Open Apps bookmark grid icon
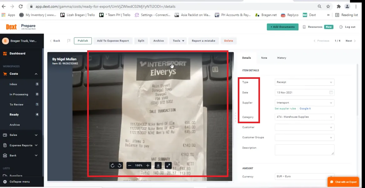 pos(3,15)
